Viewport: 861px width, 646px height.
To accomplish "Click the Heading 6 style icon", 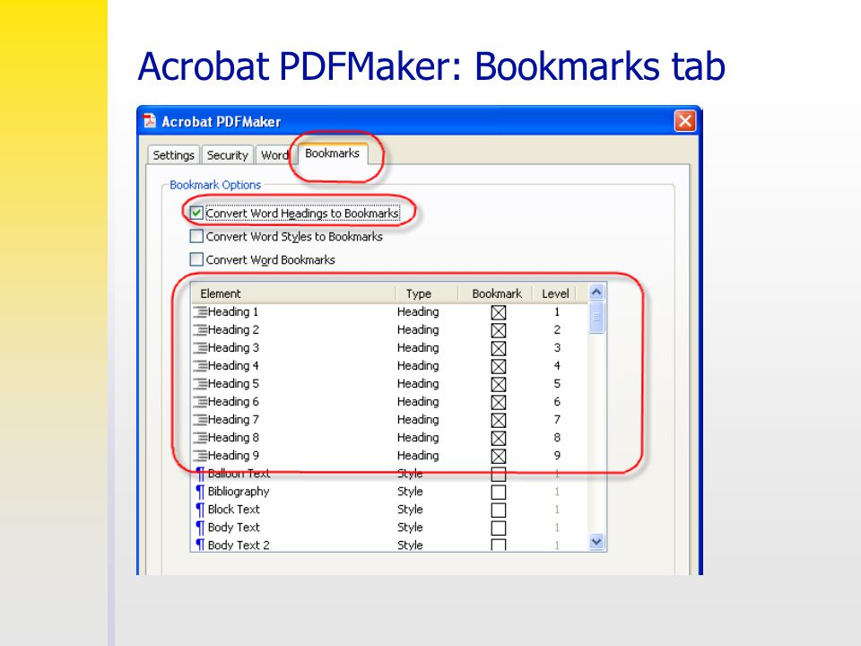I will click(x=200, y=402).
